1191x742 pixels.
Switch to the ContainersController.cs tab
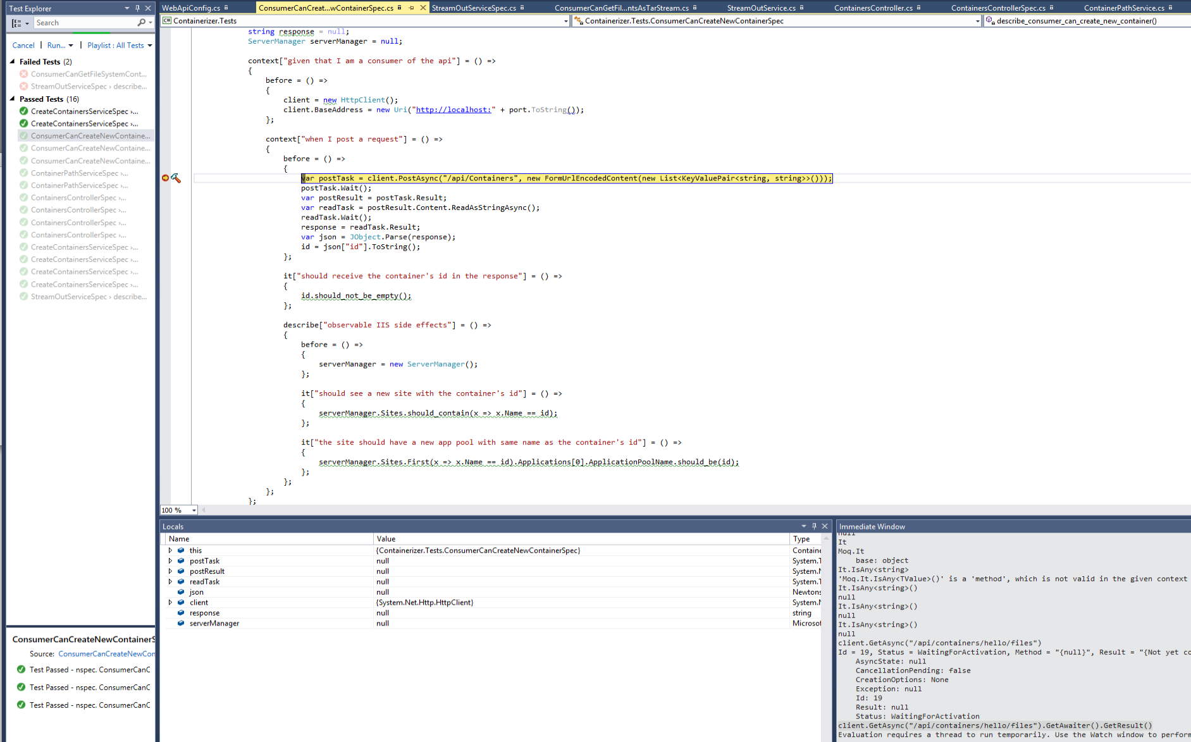873,8
